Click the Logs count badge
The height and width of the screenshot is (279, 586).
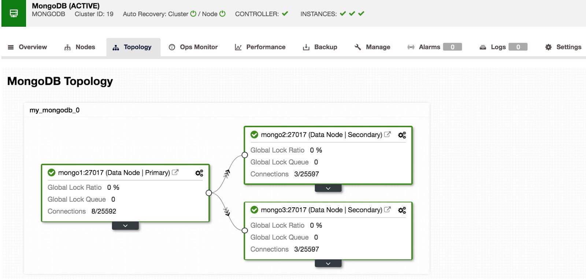pos(518,47)
